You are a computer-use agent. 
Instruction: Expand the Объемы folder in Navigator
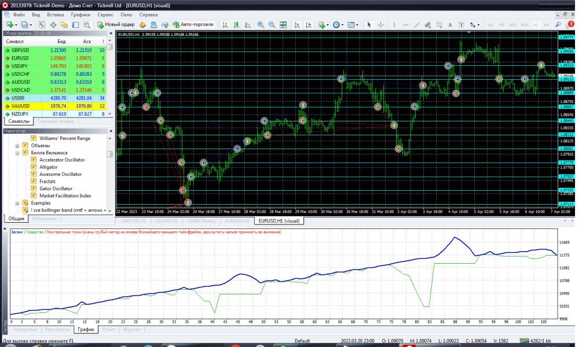17,146
